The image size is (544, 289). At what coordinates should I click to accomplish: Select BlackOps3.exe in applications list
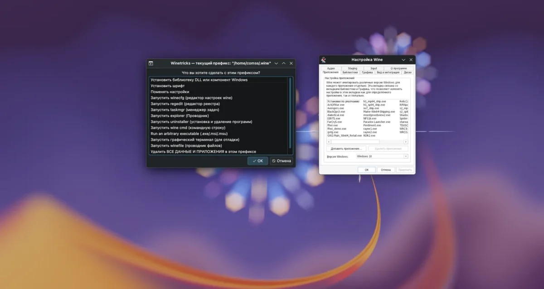[x=336, y=111]
